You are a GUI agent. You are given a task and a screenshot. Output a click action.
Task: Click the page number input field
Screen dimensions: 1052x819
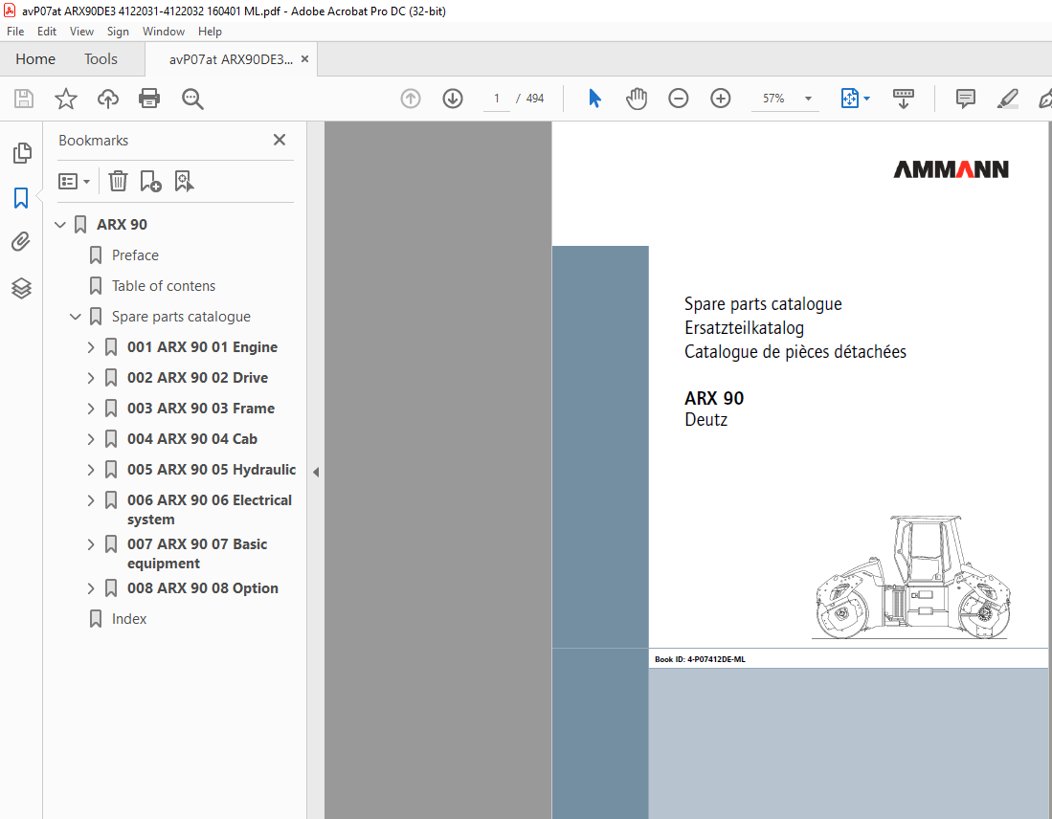tap(497, 99)
